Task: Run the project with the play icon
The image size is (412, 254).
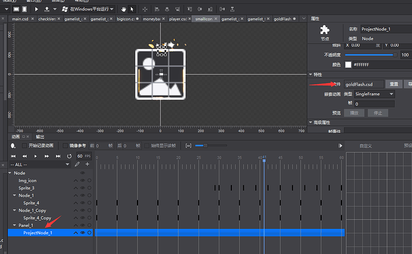Action: pos(36,9)
